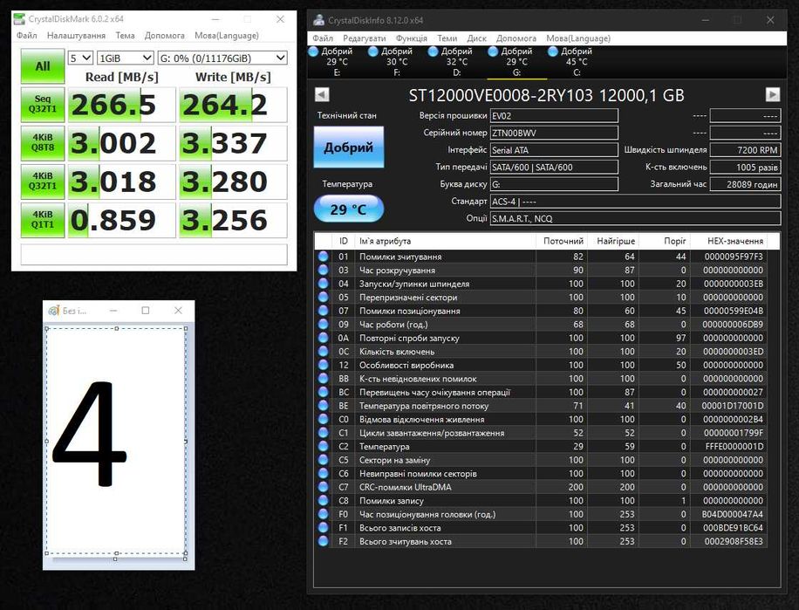Image resolution: width=799 pixels, height=610 pixels.
Task: Click the status orb for attribute C7 CRC-помилки UltraDMA
Action: 323,487
